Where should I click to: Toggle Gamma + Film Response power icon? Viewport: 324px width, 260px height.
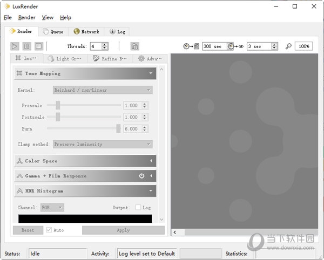coord(141,176)
